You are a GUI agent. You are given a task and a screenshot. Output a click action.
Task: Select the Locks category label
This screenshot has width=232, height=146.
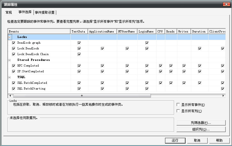22,37
